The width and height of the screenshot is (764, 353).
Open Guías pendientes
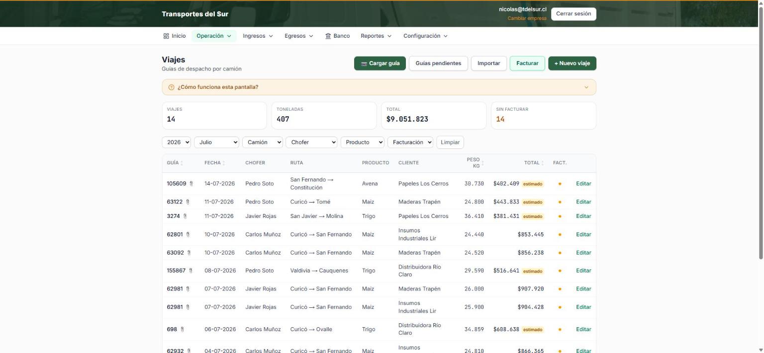click(x=438, y=64)
